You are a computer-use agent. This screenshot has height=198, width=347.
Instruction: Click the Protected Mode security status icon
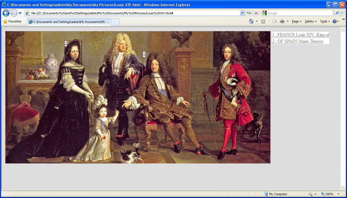click(x=310, y=194)
